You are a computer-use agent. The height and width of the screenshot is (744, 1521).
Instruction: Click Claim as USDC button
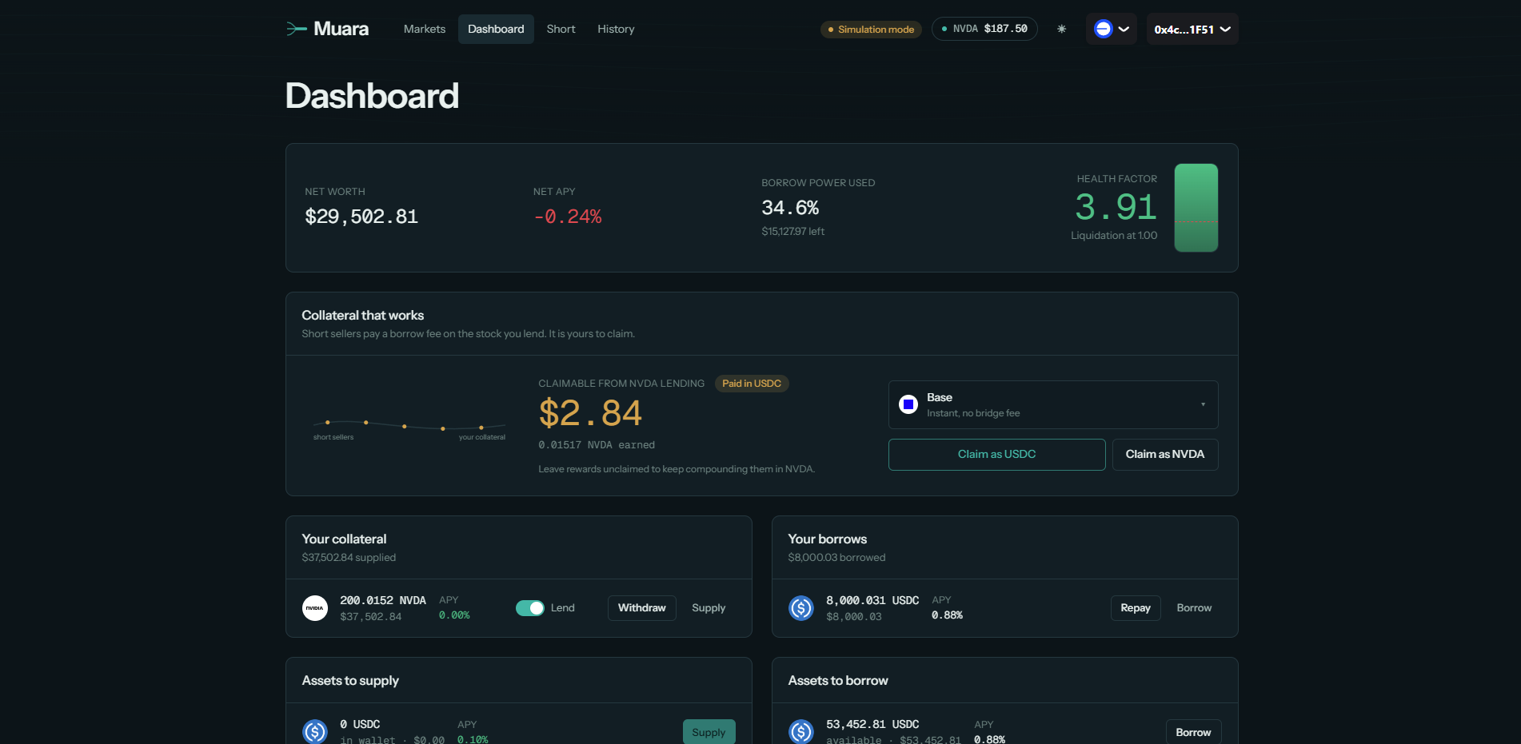[997, 454]
